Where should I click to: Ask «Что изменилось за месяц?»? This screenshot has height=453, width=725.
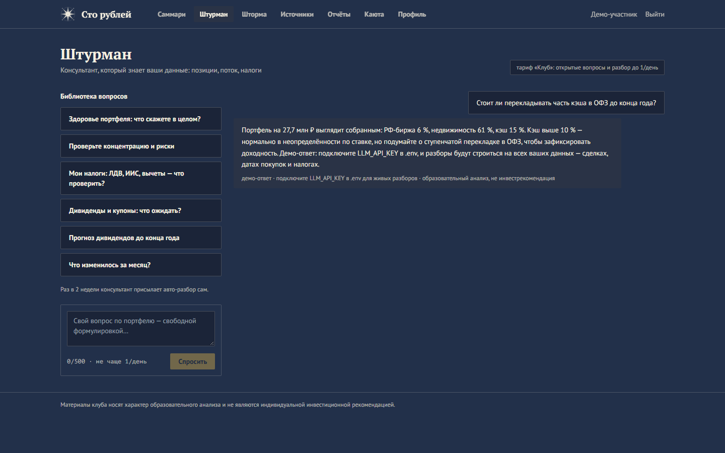[x=141, y=265]
